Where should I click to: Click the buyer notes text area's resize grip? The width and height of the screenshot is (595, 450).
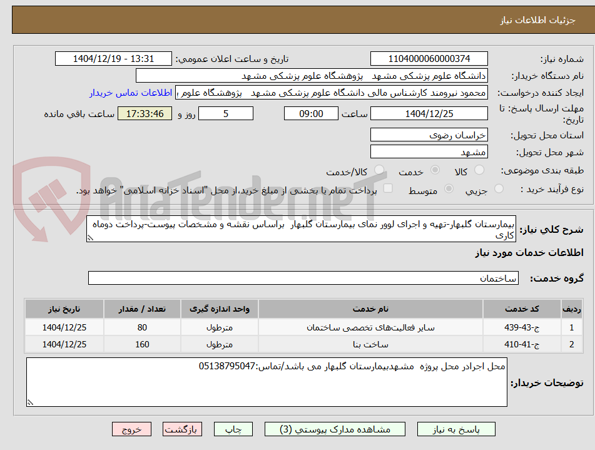(x=31, y=402)
